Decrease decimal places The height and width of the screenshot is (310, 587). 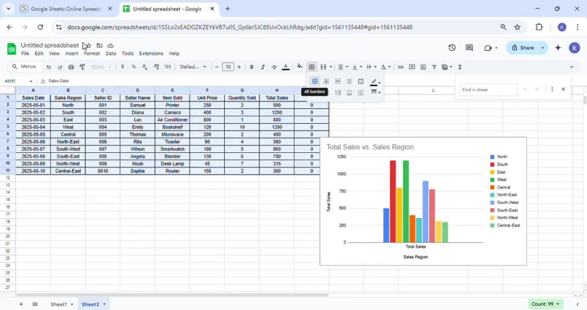pos(144,67)
